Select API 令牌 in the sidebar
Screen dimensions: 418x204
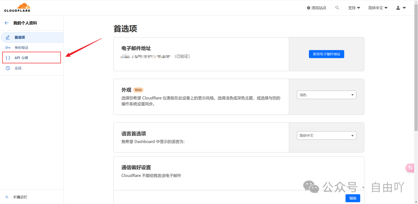click(x=32, y=58)
